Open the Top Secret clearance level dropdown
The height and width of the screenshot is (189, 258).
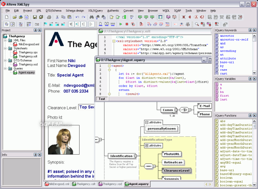[86, 107]
